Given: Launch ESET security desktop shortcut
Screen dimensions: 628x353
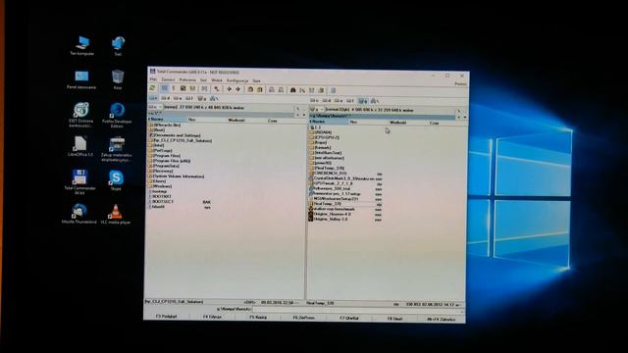Looking at the screenshot, I should click(x=80, y=115).
